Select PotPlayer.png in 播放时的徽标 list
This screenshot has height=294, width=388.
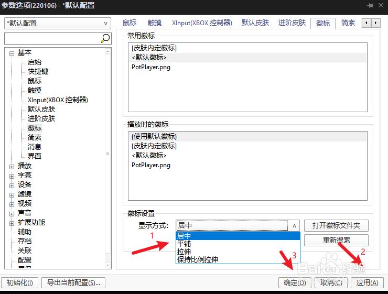click(x=247, y=165)
